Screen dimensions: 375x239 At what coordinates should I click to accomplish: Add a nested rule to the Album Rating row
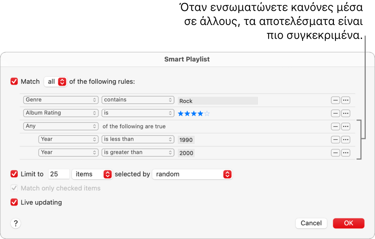(346, 113)
